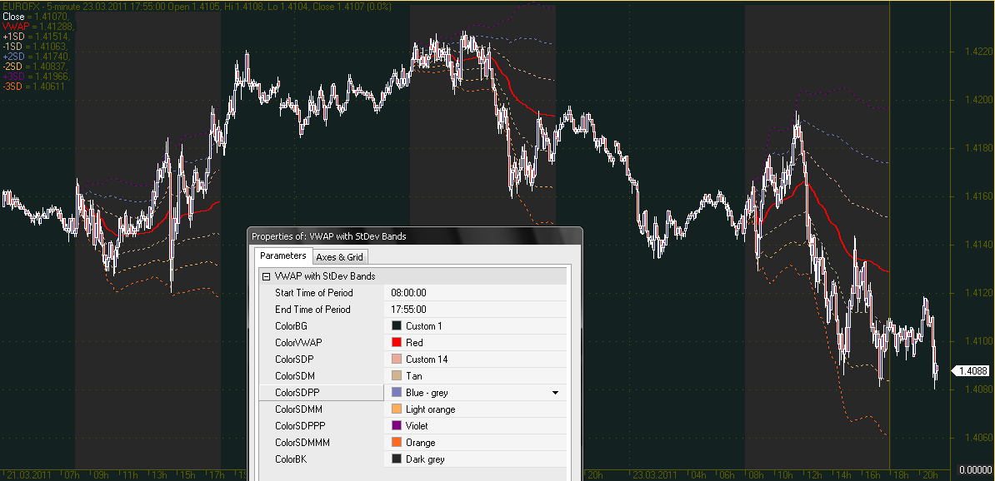Click the 21.03.2011 date on time axis
The image size is (995, 481).
point(30,474)
